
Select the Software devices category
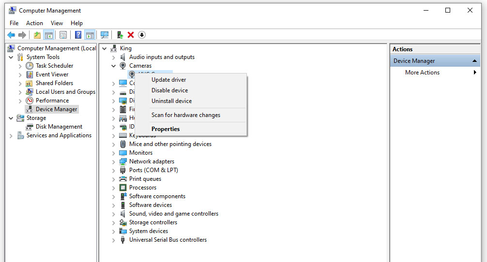coord(151,205)
